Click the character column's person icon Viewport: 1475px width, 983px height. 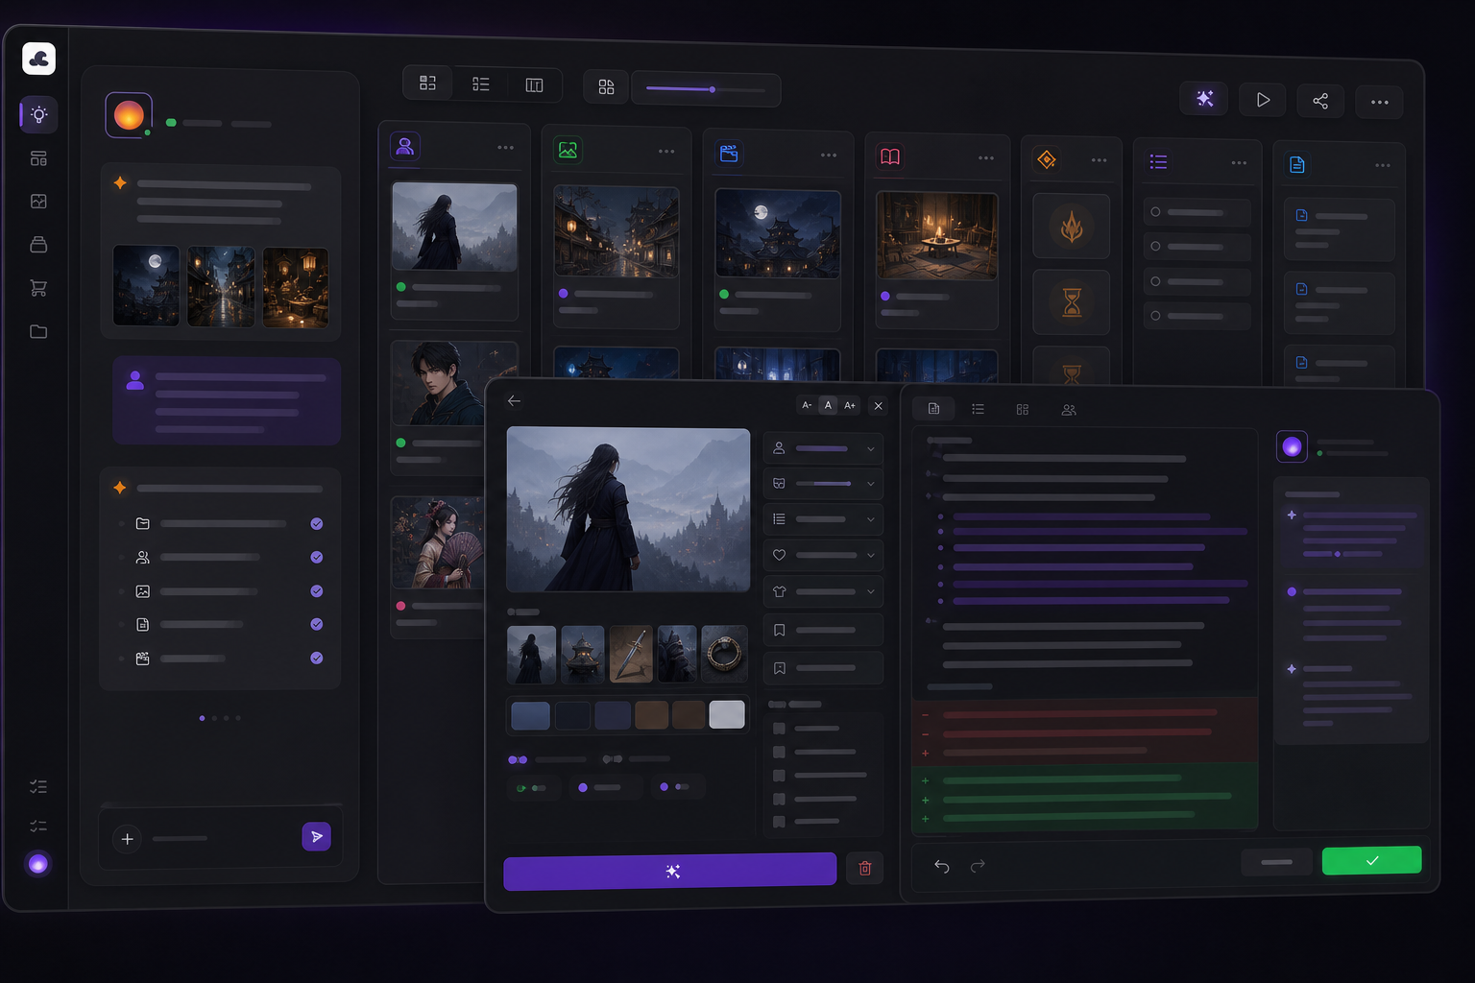405,147
